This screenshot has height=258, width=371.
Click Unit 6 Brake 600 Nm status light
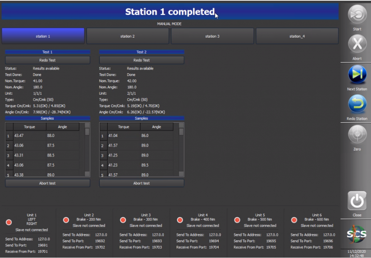294,220
